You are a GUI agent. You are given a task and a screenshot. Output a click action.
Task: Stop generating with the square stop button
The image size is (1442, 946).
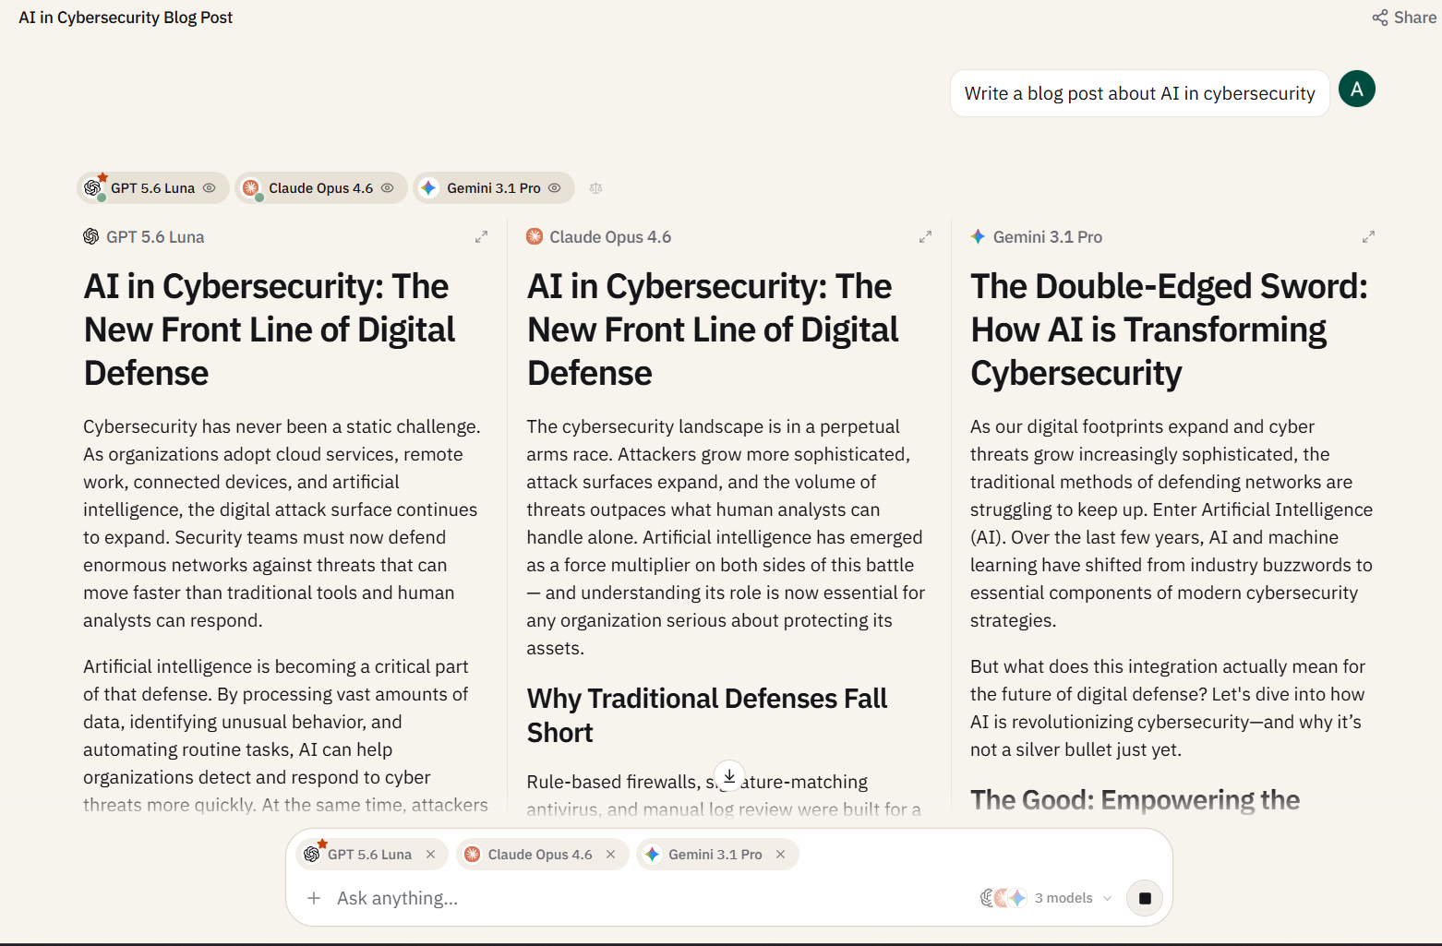click(x=1145, y=898)
